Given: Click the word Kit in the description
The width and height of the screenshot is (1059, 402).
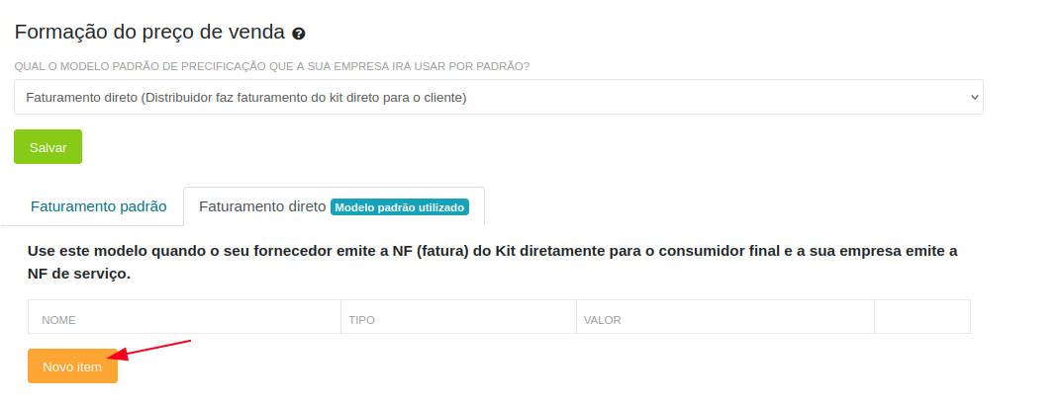Looking at the screenshot, I should tap(507, 252).
